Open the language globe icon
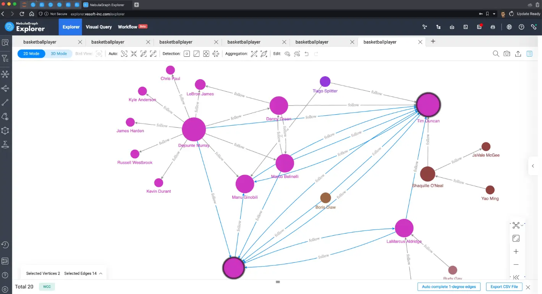542x294 pixels. pos(509,27)
